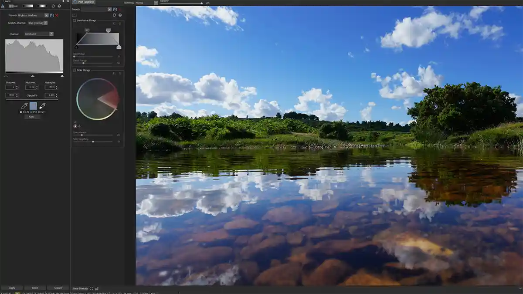
Task: Click the second eyedropper icon in Color Range
Action: 120,74
